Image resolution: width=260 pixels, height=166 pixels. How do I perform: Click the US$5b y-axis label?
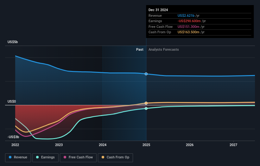point(13,42)
